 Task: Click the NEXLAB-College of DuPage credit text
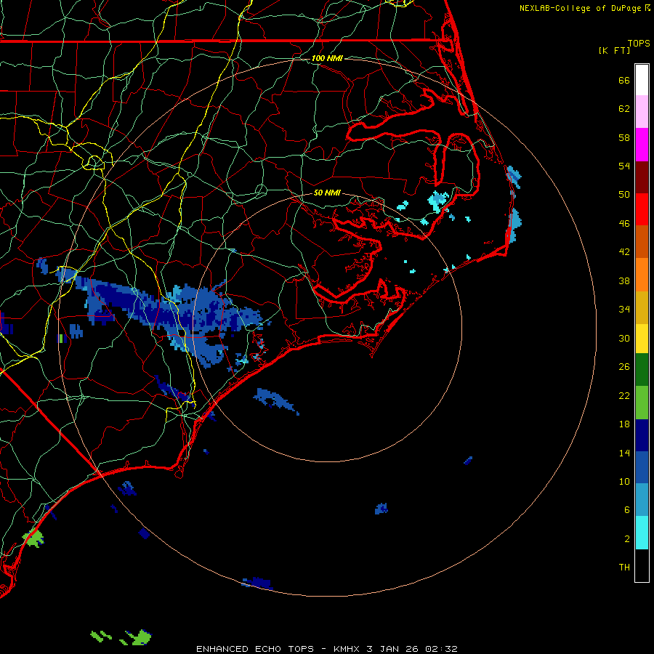coord(581,8)
